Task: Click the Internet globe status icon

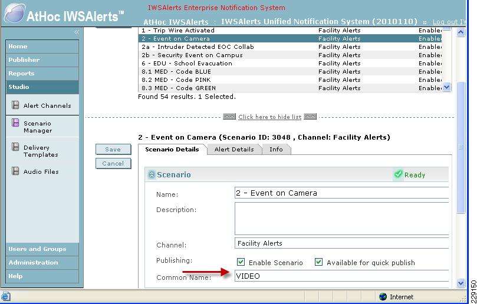Action: 383,296
